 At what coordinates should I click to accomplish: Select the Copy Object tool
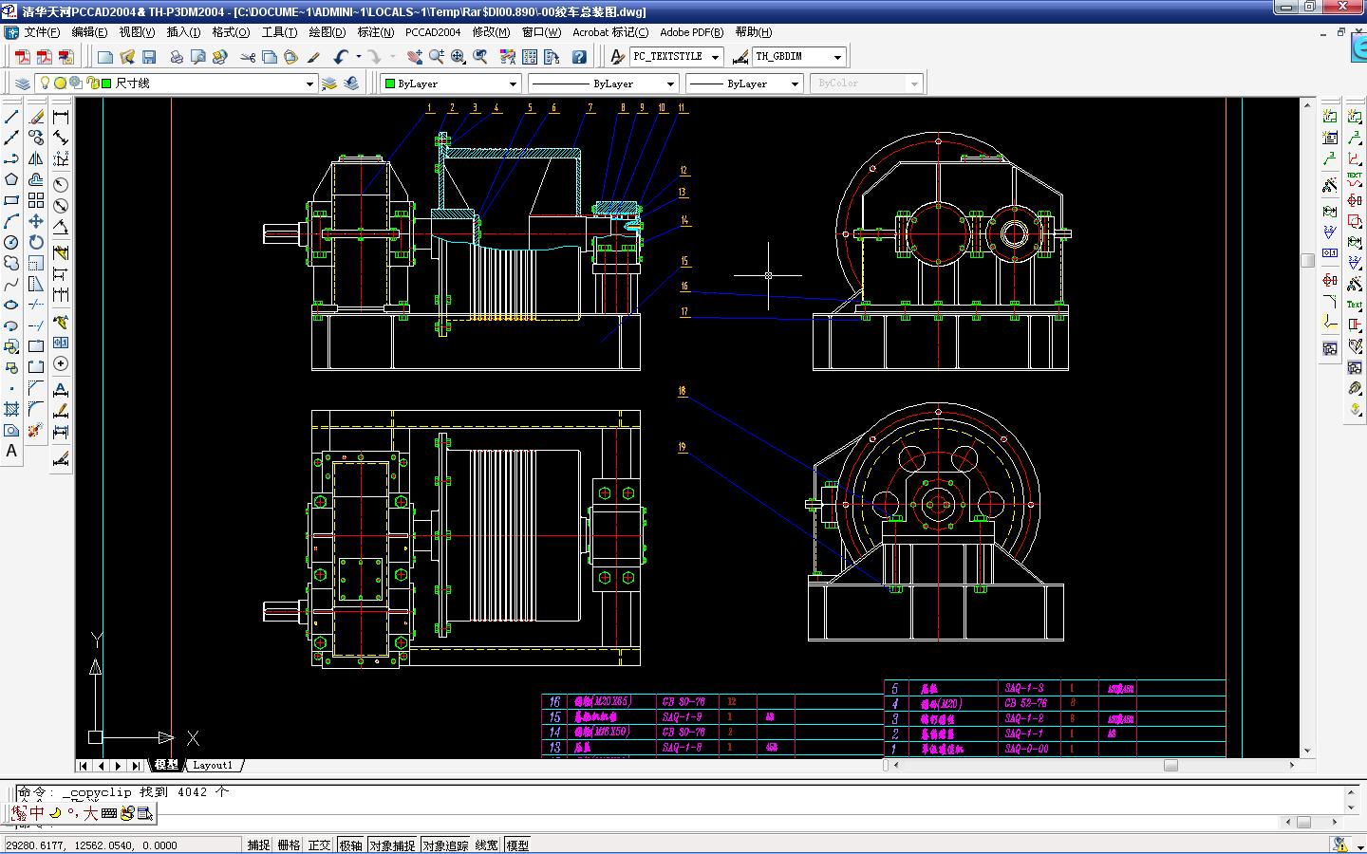coord(36,138)
